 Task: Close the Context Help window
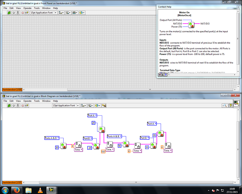[238, 7]
